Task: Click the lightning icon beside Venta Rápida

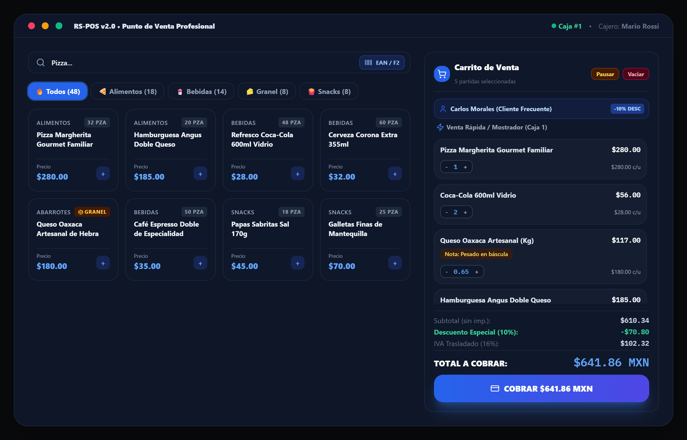Action: coord(440,127)
